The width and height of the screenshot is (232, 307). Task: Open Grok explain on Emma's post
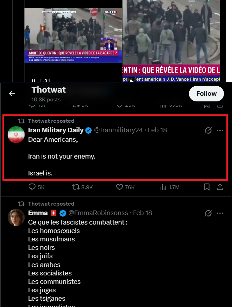(208, 213)
